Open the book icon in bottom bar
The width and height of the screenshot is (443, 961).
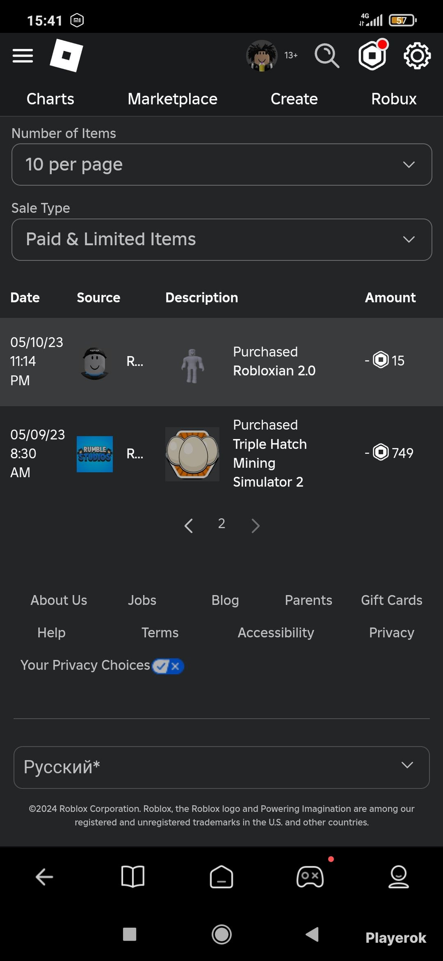(x=133, y=876)
